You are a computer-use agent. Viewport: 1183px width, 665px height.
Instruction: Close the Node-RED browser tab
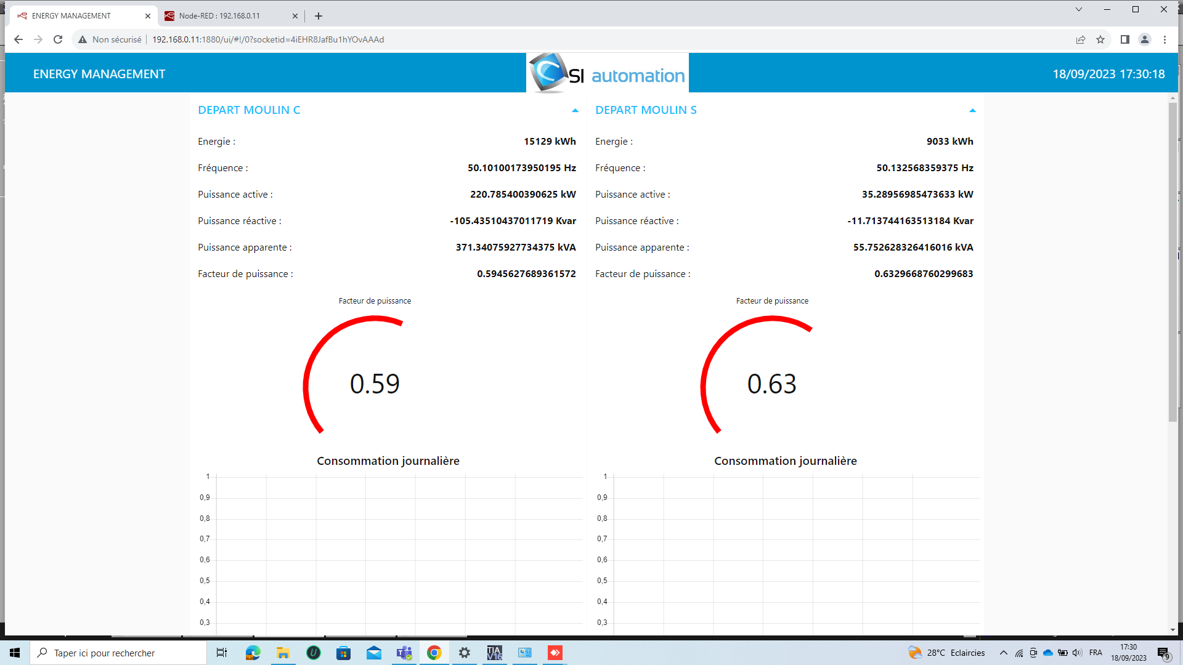point(295,16)
